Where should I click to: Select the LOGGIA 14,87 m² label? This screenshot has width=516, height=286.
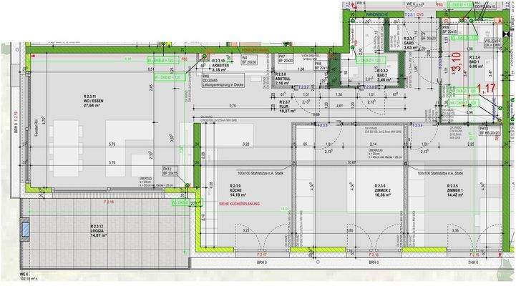98,231
